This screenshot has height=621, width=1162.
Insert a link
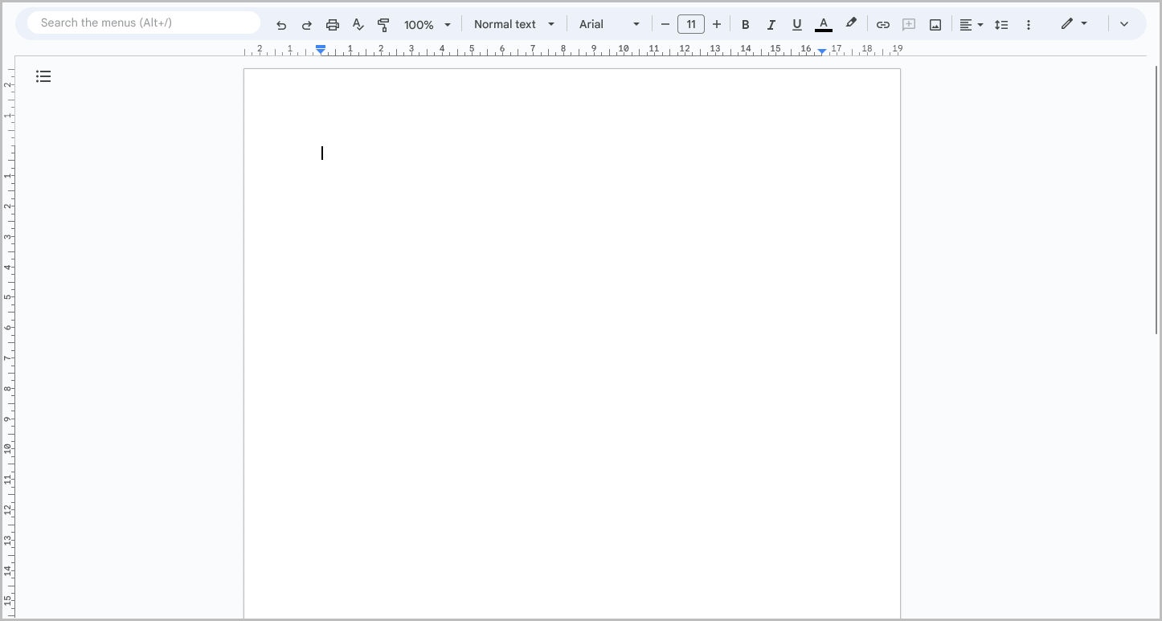[882, 24]
